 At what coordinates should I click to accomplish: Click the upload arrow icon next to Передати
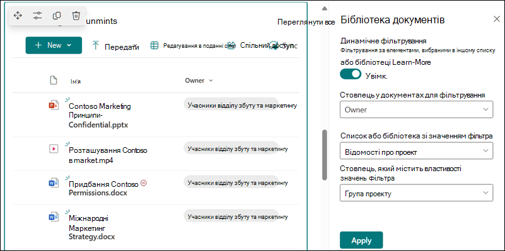tap(95, 45)
